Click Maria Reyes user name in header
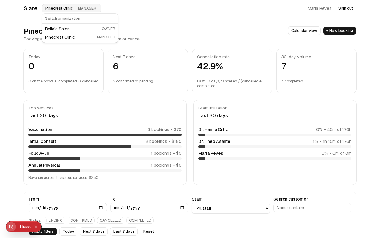 319,8
